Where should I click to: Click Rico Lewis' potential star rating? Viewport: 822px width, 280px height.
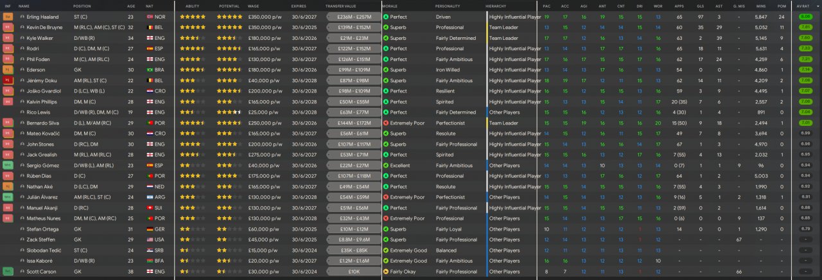point(229,112)
